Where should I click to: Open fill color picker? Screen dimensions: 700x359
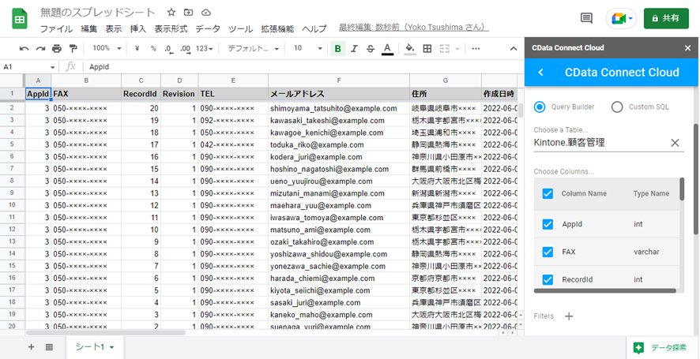410,49
